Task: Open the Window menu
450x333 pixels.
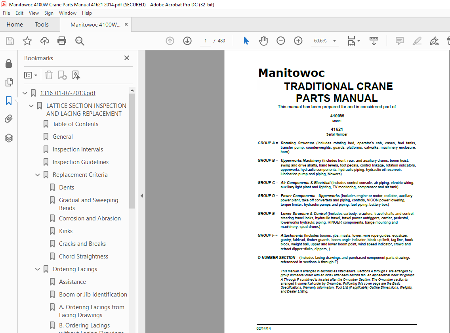Action: point(68,13)
